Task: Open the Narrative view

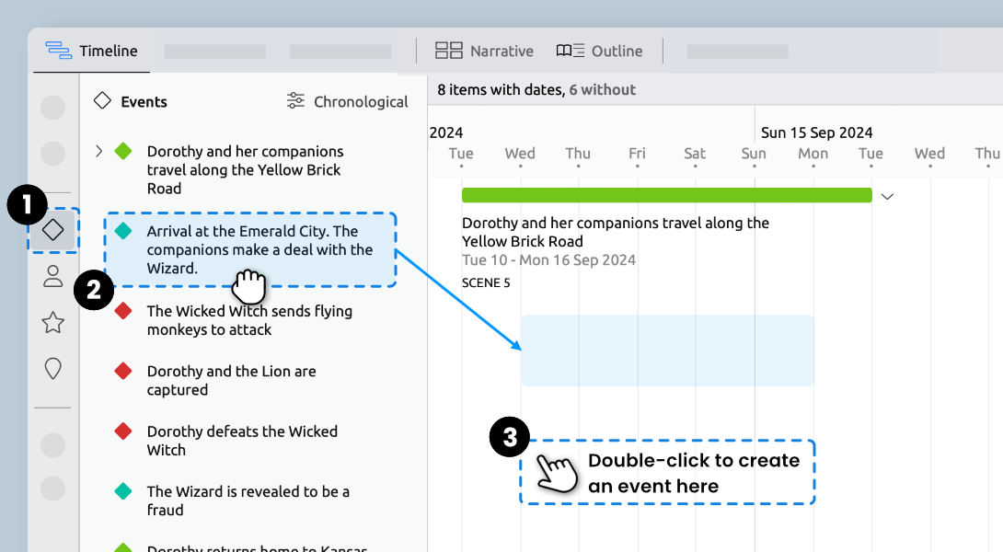Action: pos(484,52)
